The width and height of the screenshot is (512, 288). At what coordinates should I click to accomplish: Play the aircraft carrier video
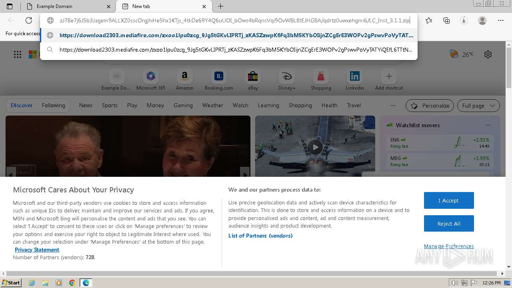(x=315, y=147)
